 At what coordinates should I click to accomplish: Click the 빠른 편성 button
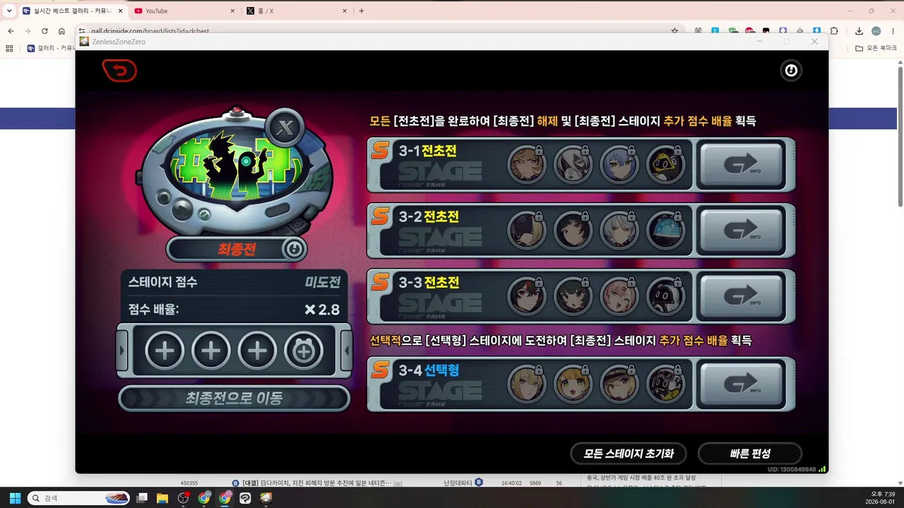(x=750, y=454)
